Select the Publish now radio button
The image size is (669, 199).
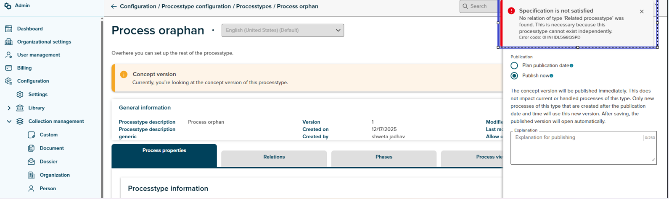(x=514, y=76)
